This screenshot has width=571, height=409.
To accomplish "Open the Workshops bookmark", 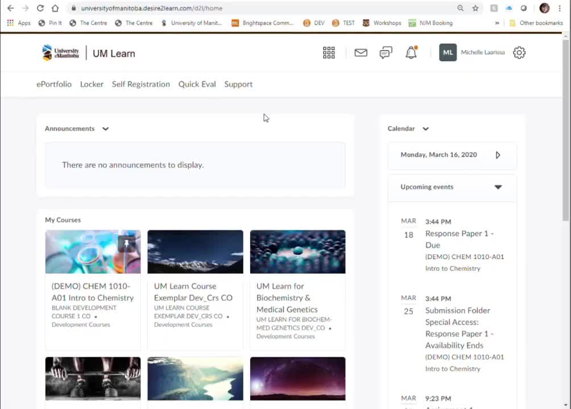I will tap(382, 23).
